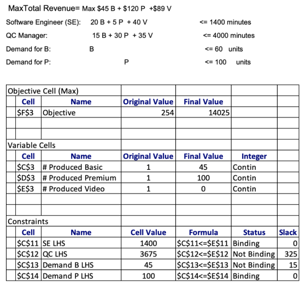This screenshot has width=306, height=288.
Task: Select the '15 B + 30 P + 35 V' expression
Action: pos(122,36)
